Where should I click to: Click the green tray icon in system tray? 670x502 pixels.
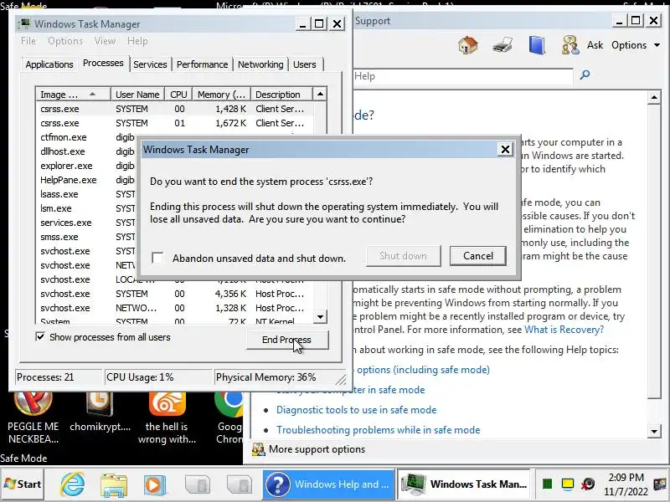coord(547,484)
